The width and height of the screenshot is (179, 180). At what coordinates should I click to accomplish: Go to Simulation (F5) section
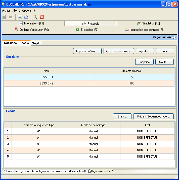[x=148, y=23]
